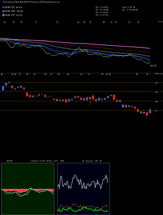Click the MACD: panel heading
This screenshot has width=163, height=215.
pos(10,161)
